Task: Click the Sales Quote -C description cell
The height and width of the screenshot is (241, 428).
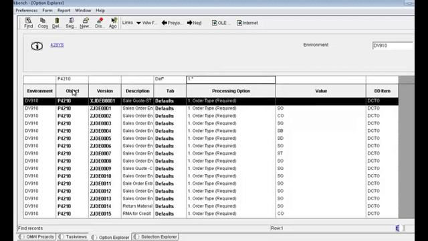Action: (138, 169)
